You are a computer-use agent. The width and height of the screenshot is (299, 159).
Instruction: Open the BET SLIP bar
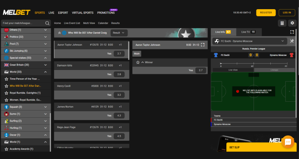262,147
